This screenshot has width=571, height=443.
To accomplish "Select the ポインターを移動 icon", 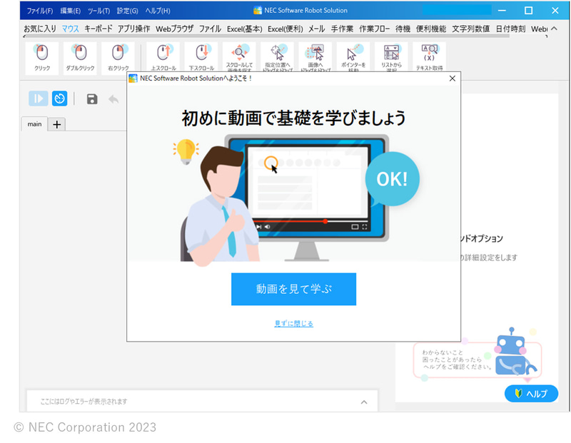I will coord(353,57).
